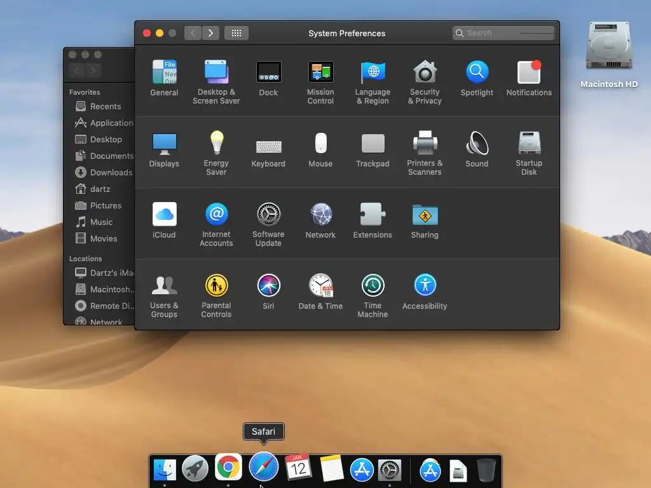Select Macintosh HD in Finder sidebar Locations
The width and height of the screenshot is (651, 488).
click(104, 289)
